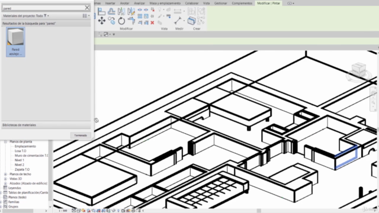The height and width of the screenshot is (213, 379).
Task: Click the project browser scroll down arrow
Action: click(x=50, y=207)
